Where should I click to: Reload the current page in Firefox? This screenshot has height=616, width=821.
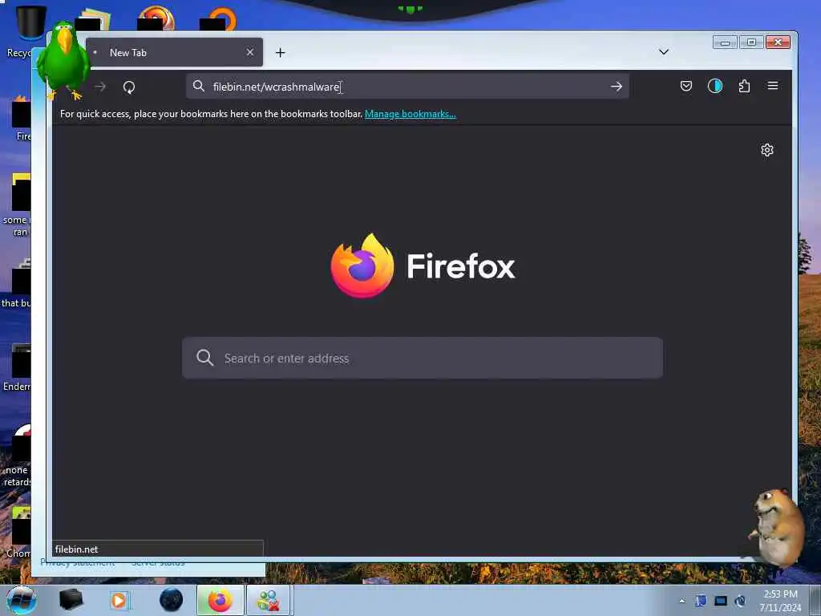coord(129,87)
